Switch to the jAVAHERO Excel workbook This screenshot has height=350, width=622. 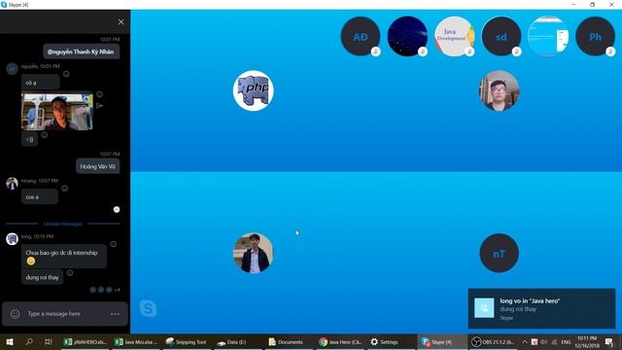(x=86, y=341)
